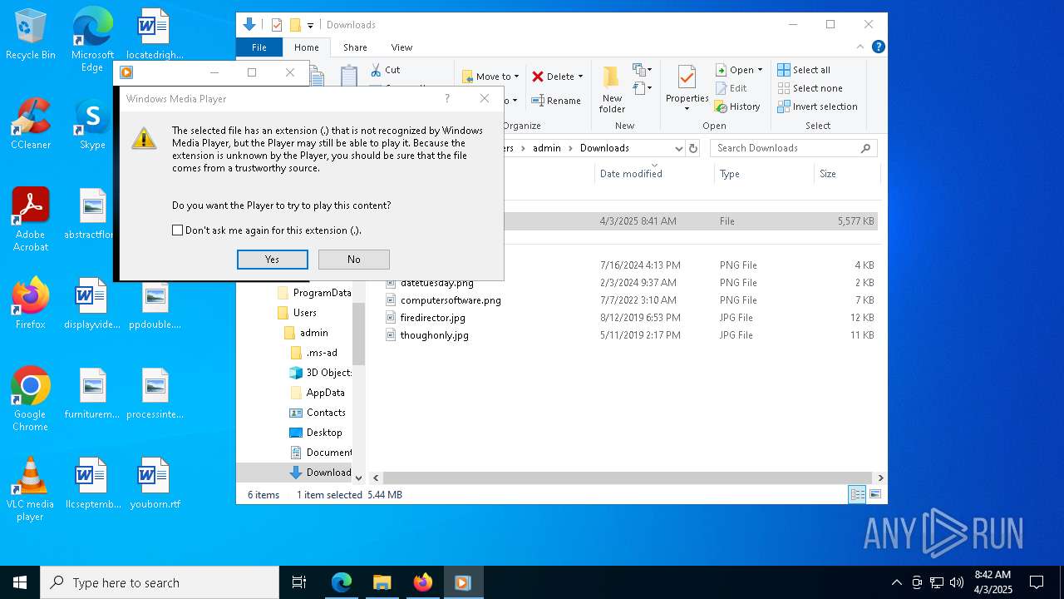Open the notification center icon

click(1037, 582)
